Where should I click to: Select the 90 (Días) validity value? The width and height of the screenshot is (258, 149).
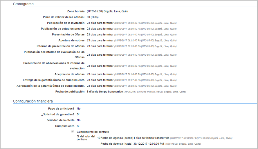click(93, 17)
